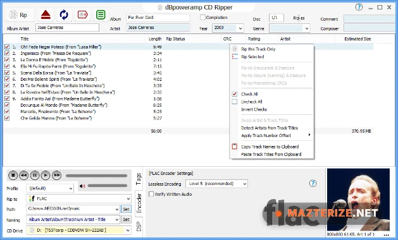Viewport: 398px width, 240px height.
Task: Eject the CD with red eject icon
Action: click(x=46, y=15)
